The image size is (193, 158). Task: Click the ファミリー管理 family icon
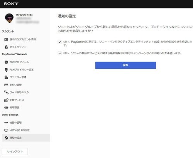6,77
